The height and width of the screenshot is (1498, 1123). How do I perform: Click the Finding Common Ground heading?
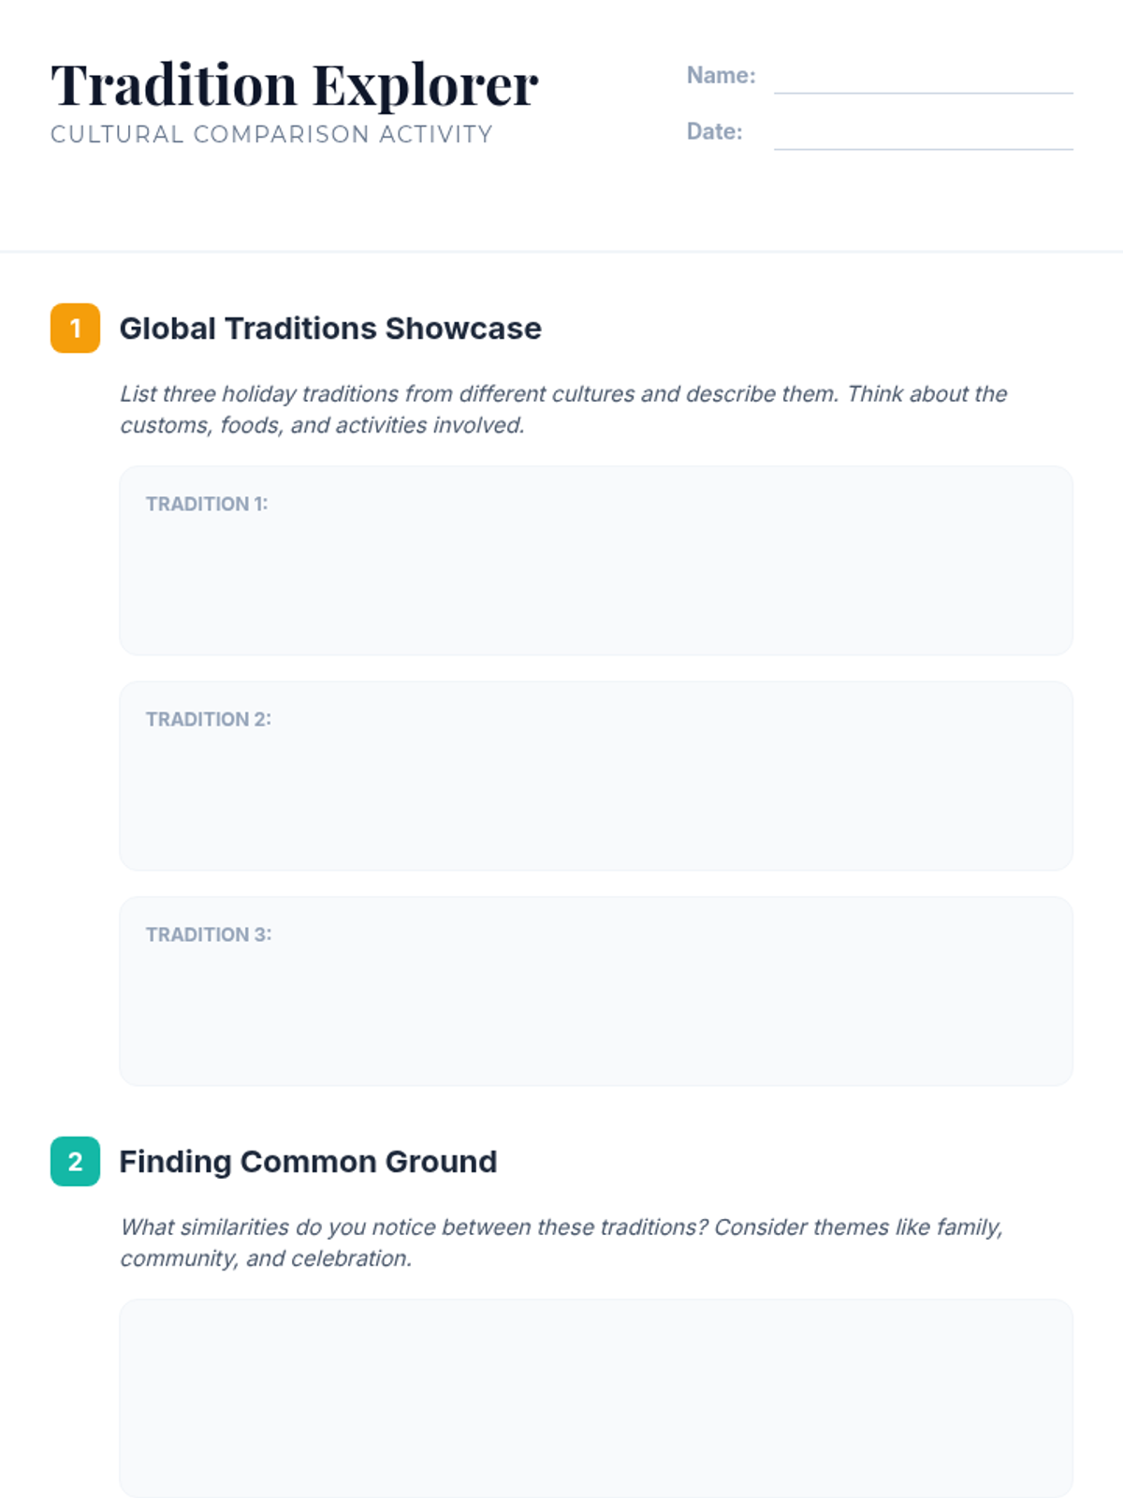click(308, 1162)
